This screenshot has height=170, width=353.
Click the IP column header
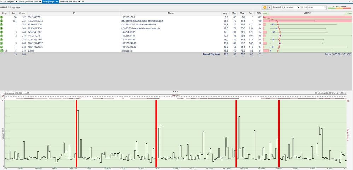[x=73, y=13]
